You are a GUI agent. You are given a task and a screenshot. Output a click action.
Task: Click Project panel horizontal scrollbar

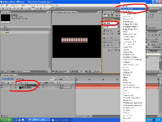(x=34, y=71)
